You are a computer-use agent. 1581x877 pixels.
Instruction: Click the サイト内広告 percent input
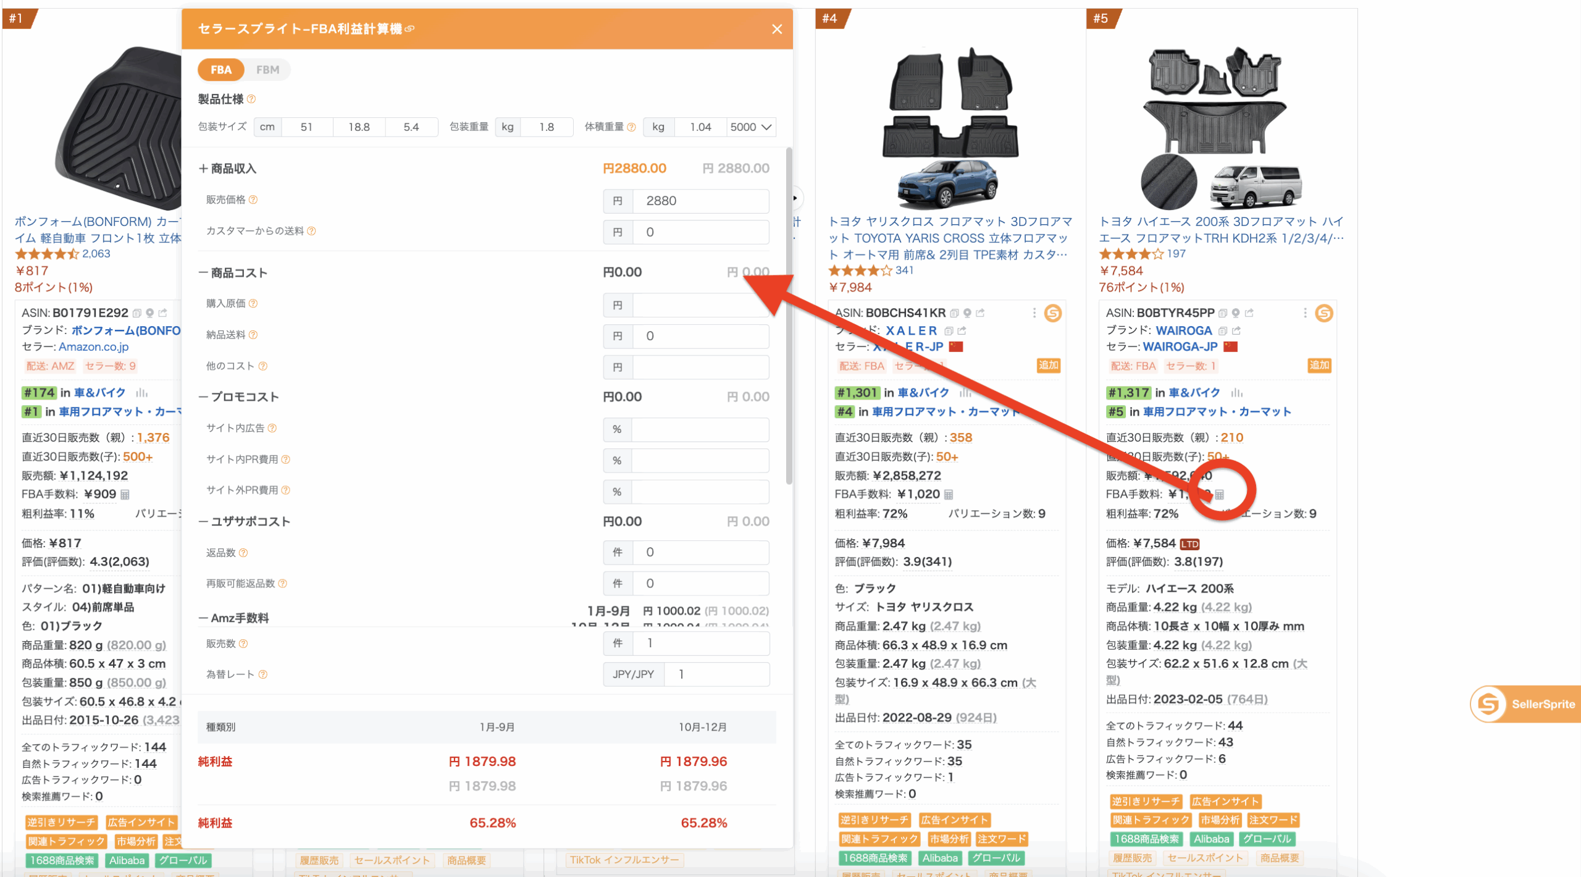coord(700,429)
